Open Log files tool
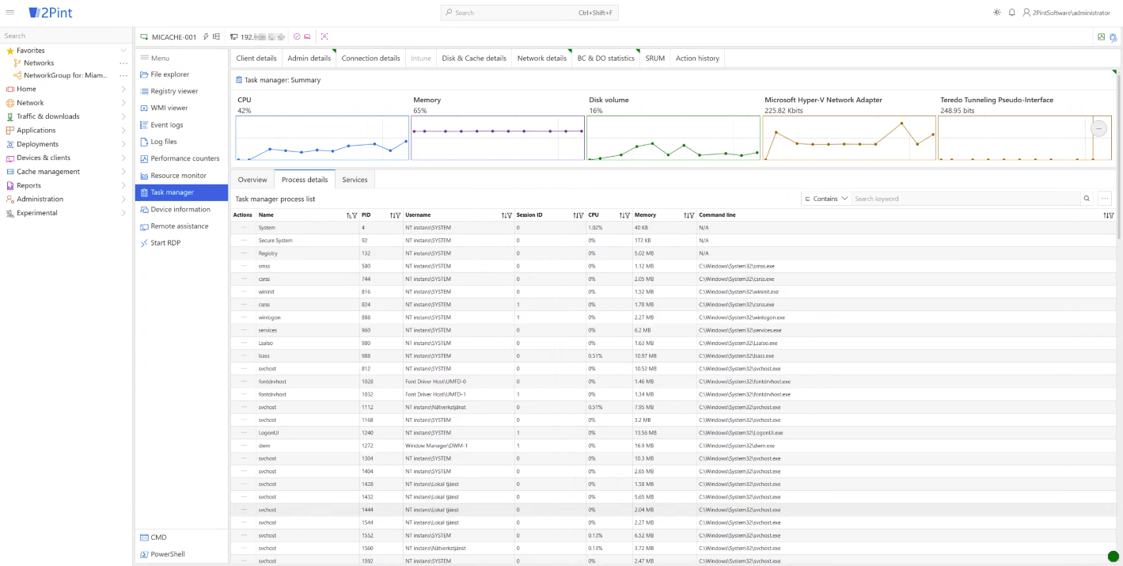This screenshot has width=1123, height=566. (181, 142)
